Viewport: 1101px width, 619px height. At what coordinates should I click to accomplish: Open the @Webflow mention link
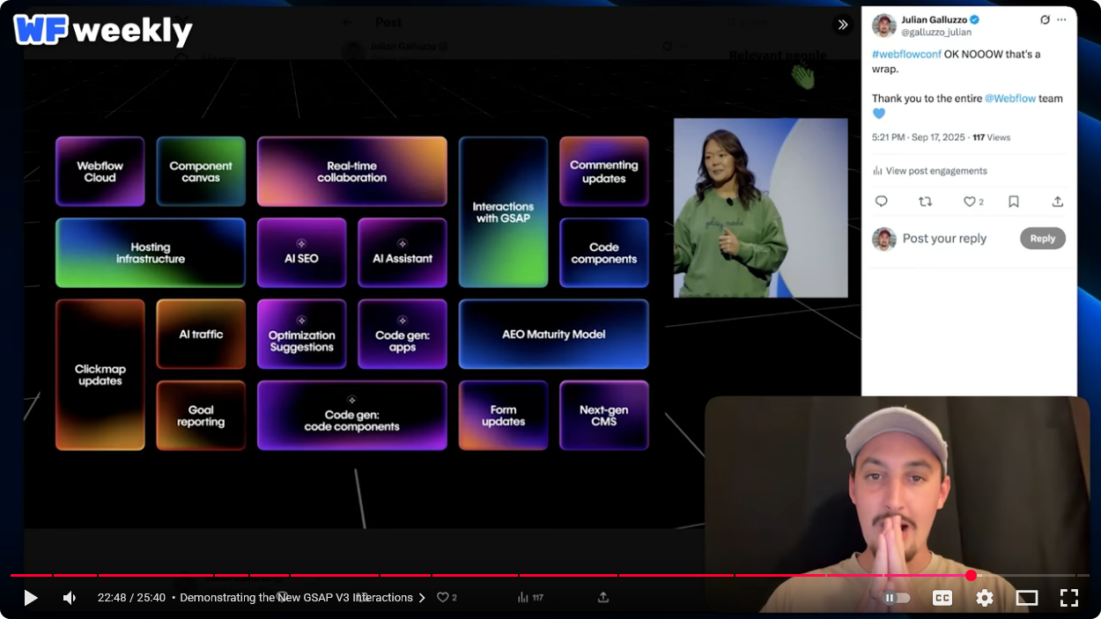[x=1009, y=99]
